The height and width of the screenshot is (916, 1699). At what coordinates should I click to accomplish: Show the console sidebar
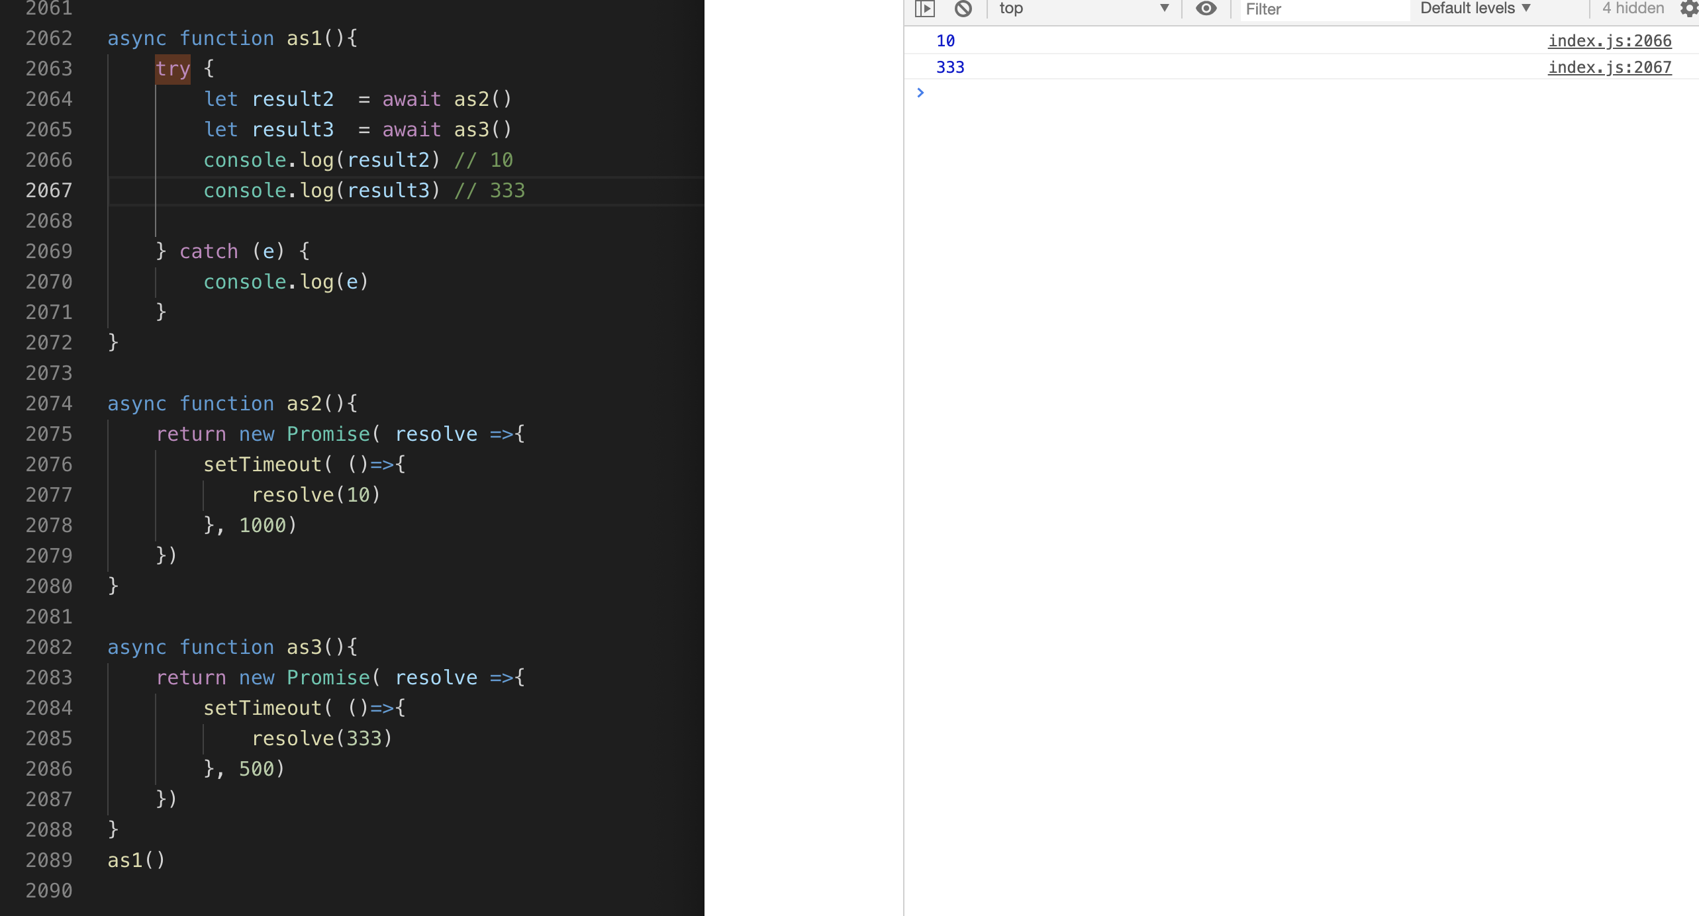[924, 9]
